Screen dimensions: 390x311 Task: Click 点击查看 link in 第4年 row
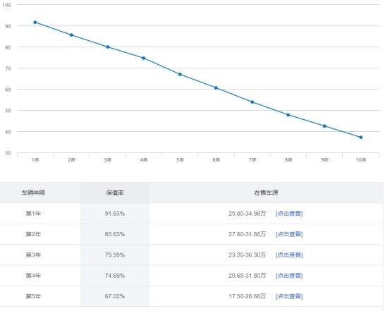pos(289,276)
